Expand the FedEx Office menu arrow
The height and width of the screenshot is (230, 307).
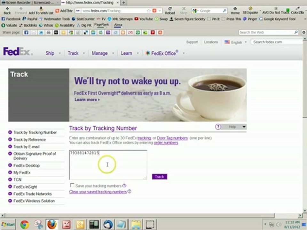pos(184,53)
